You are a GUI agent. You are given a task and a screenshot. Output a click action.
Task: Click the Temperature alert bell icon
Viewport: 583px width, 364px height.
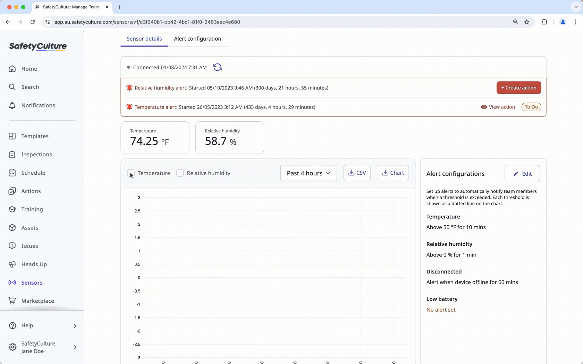click(129, 107)
